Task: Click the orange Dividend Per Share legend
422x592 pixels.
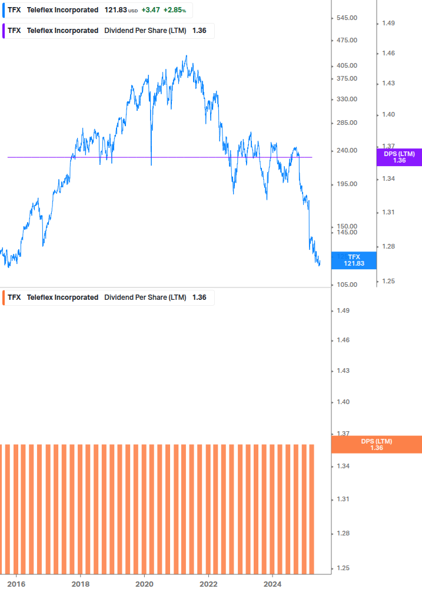Action: pyautogui.click(x=109, y=297)
